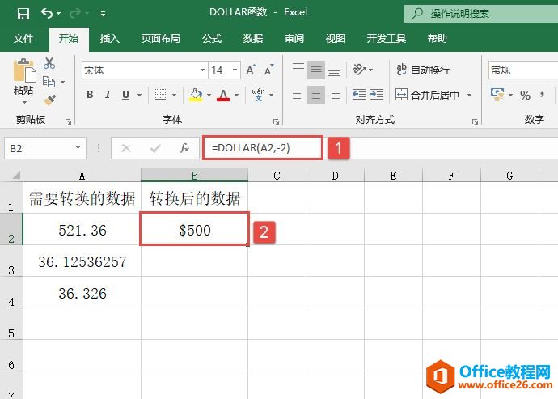Toggle Underline formatting
558x399 pixels.
click(125, 95)
